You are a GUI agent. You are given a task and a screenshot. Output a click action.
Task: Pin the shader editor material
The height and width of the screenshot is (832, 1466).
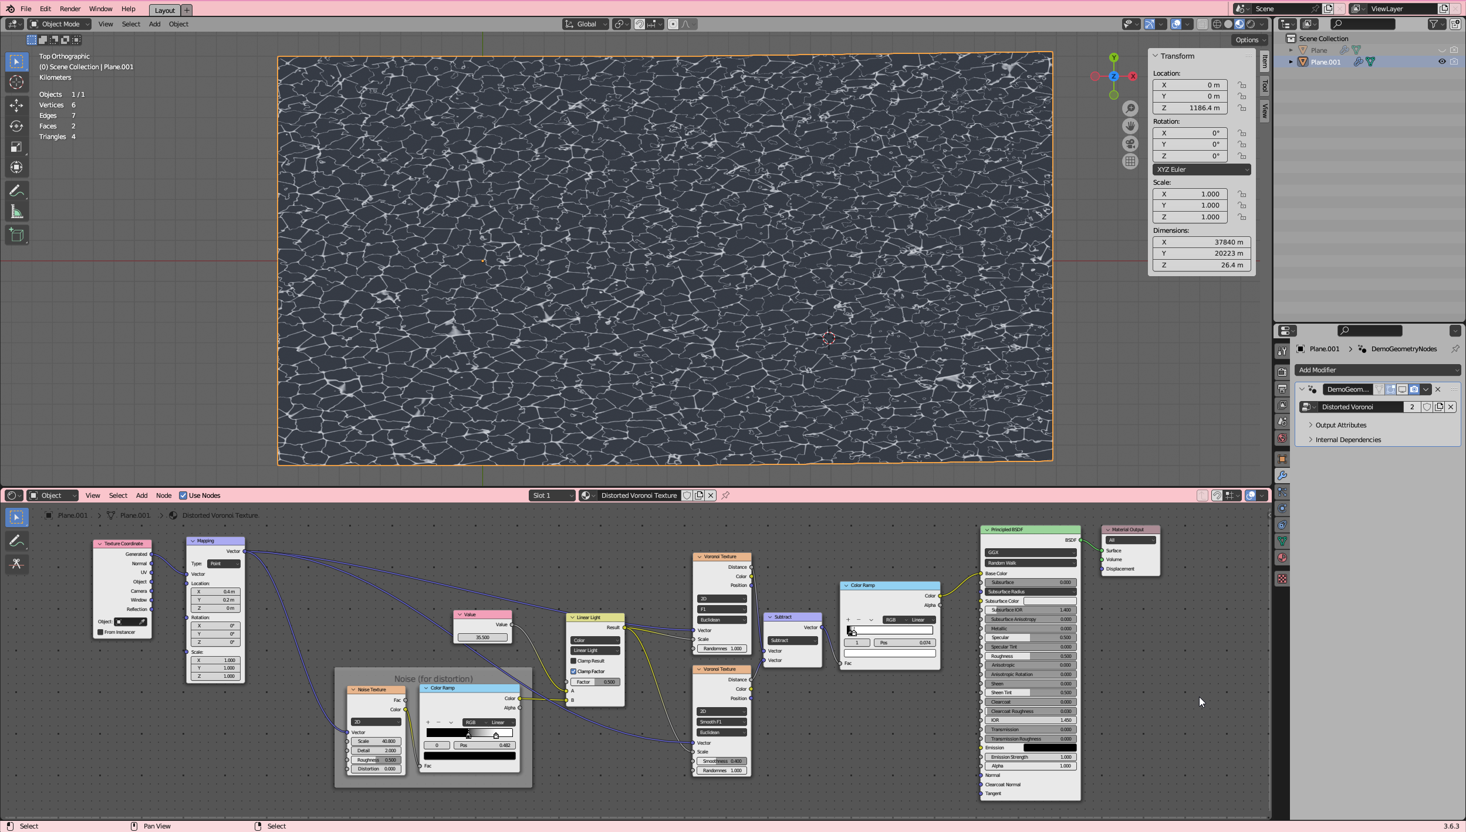click(x=725, y=495)
